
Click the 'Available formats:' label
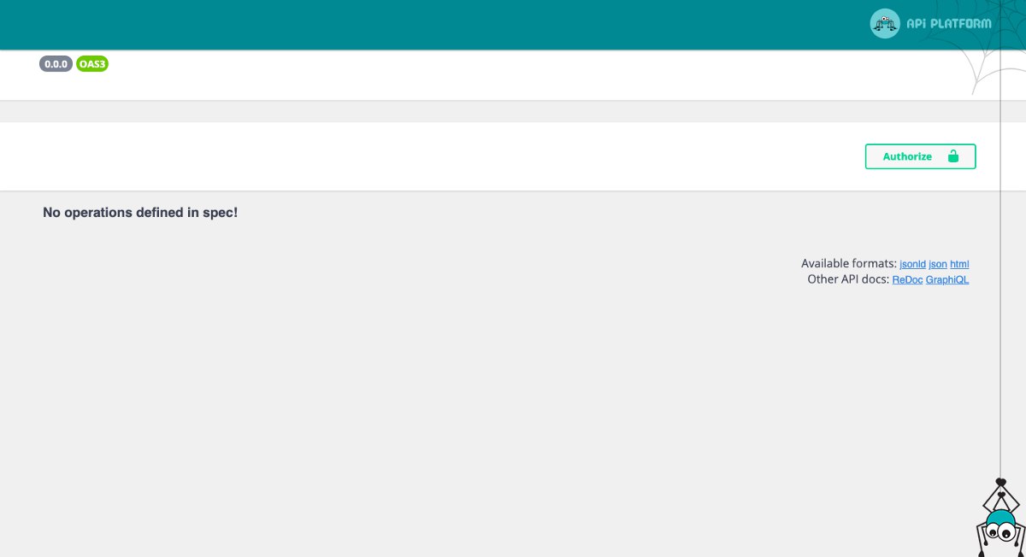(x=849, y=264)
